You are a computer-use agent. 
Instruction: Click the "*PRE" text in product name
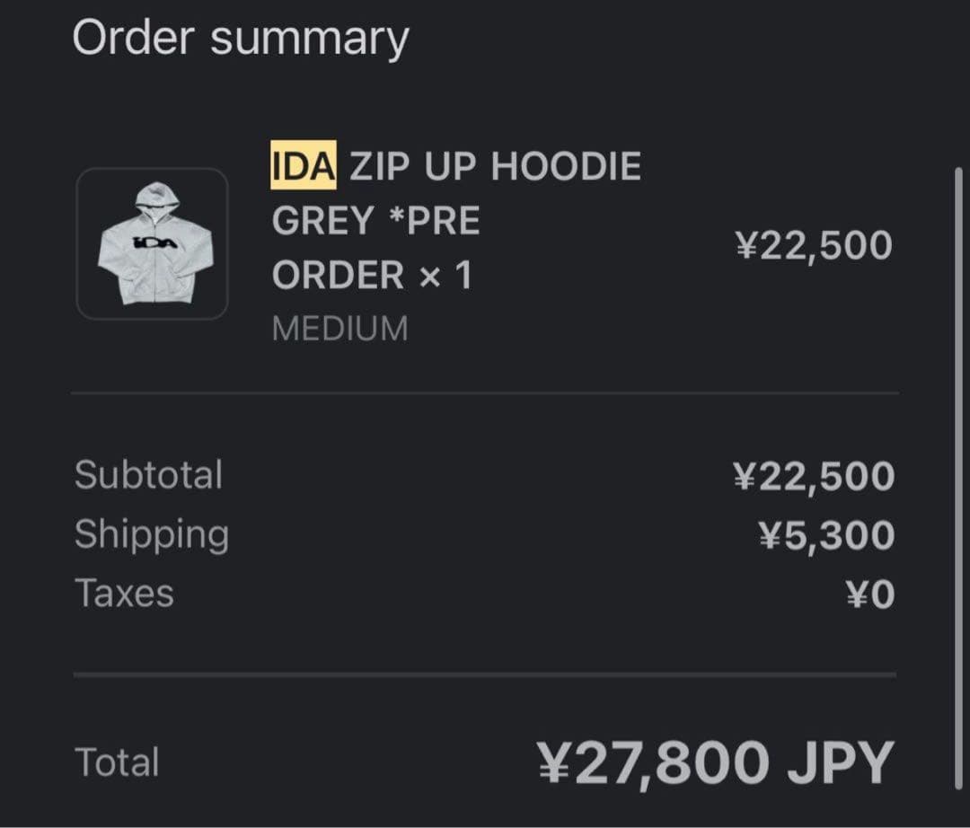coord(435,221)
